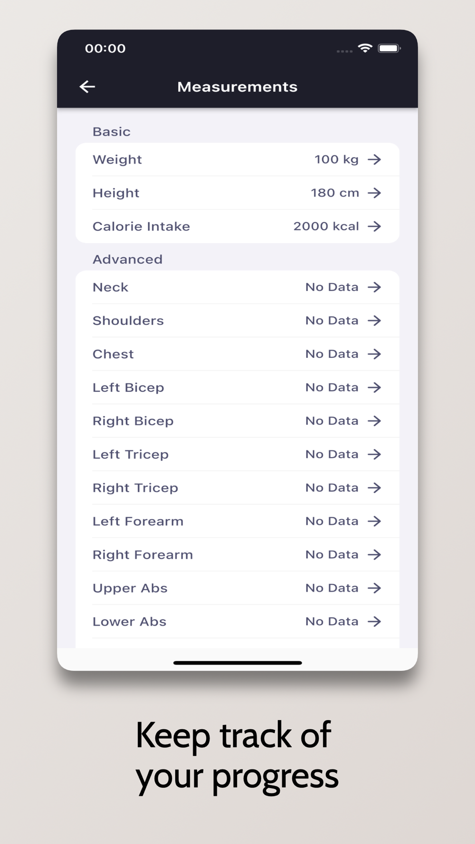
Task: Tap the arrow next to Calorie Intake
Action: 374,226
